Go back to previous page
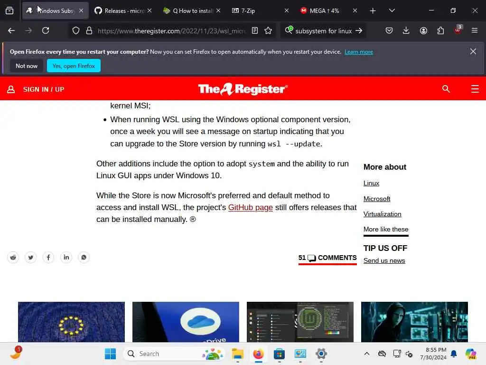Screen dimensions: 486x365 tap(11, 30)
